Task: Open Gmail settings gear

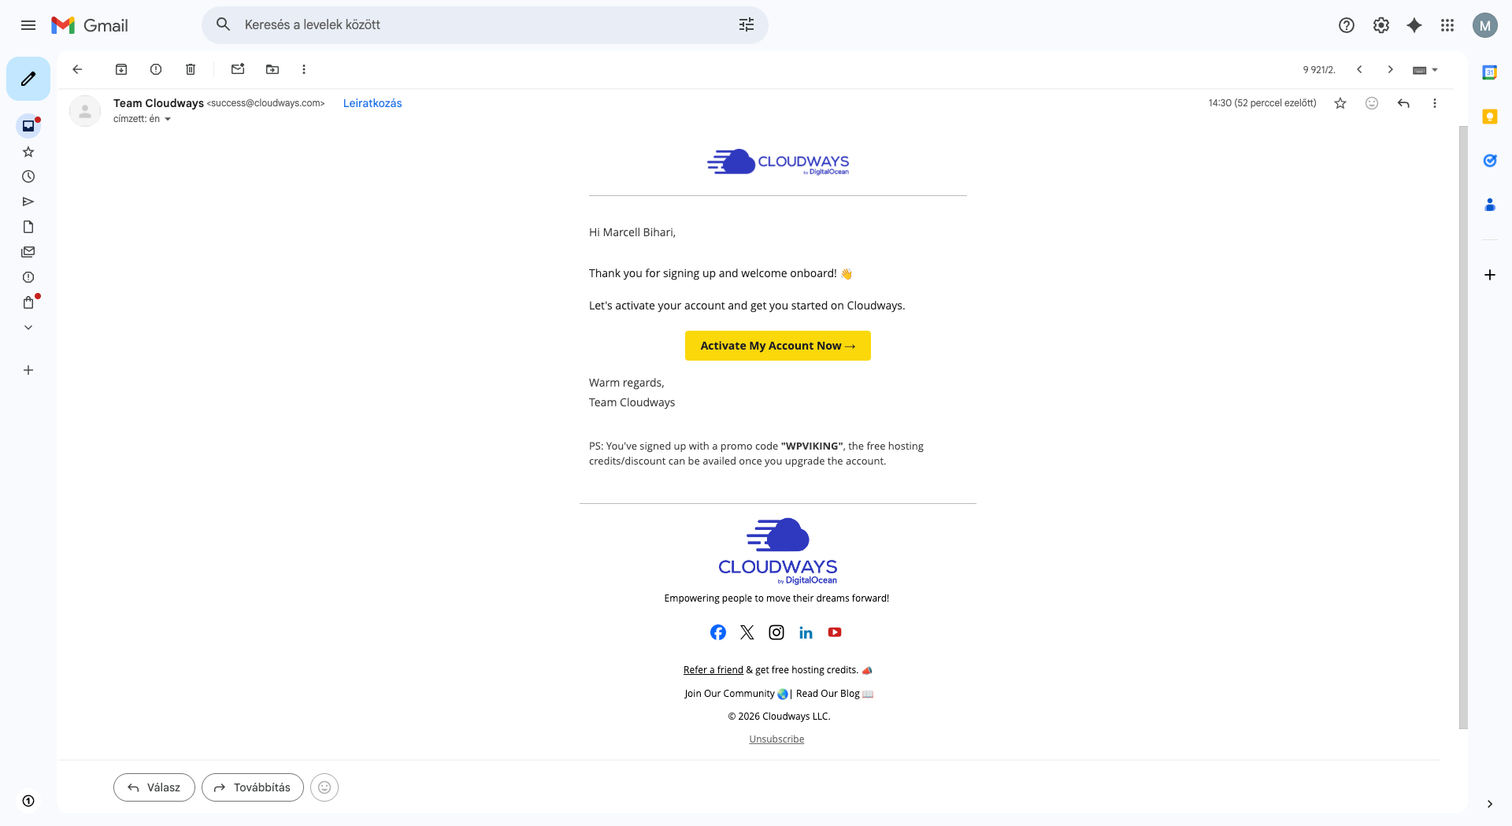Action: click(1381, 25)
